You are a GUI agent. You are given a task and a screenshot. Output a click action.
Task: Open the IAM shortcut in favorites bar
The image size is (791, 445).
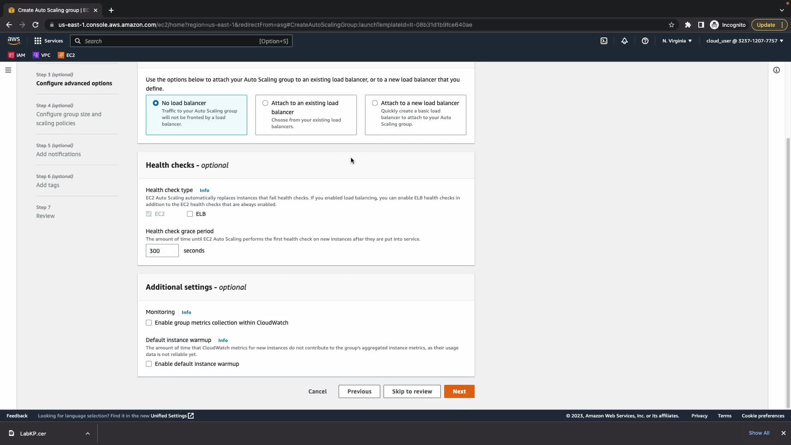tap(16, 55)
